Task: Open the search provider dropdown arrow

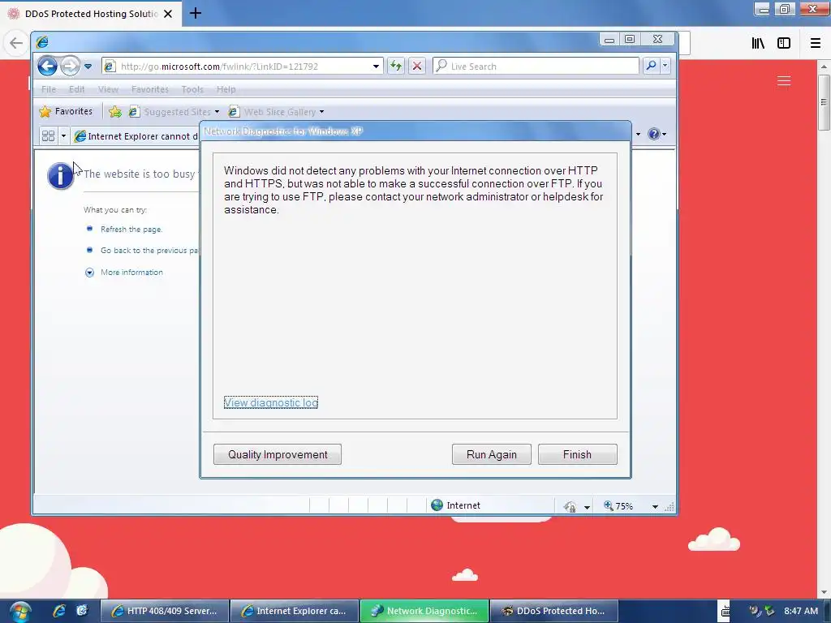Action: [x=665, y=66]
